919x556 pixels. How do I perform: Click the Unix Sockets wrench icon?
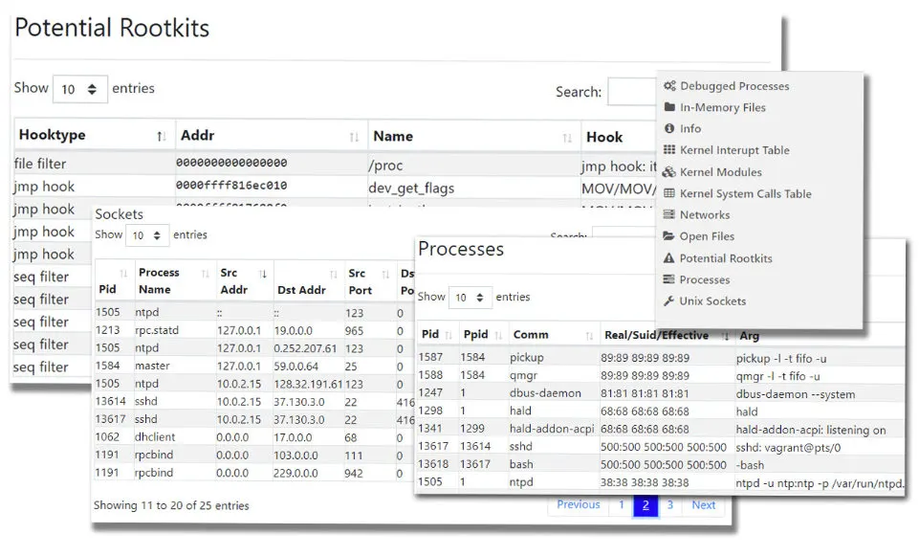pos(668,300)
